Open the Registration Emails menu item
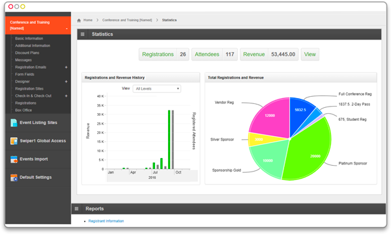This screenshot has width=391, height=234. point(31,67)
